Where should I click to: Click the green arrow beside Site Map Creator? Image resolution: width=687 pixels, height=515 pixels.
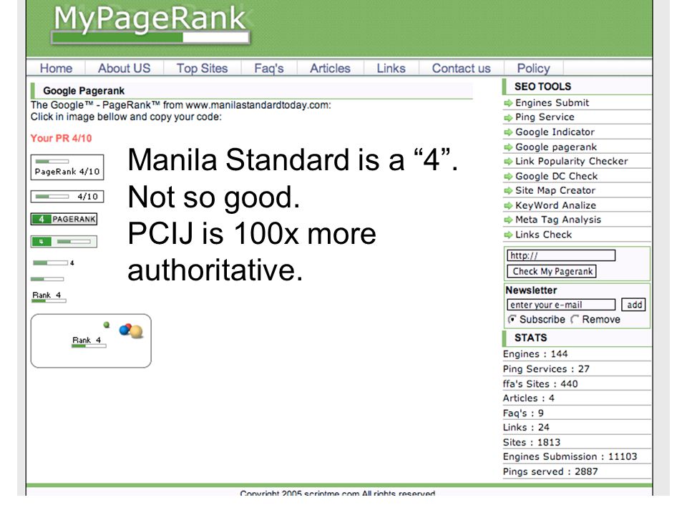508,191
